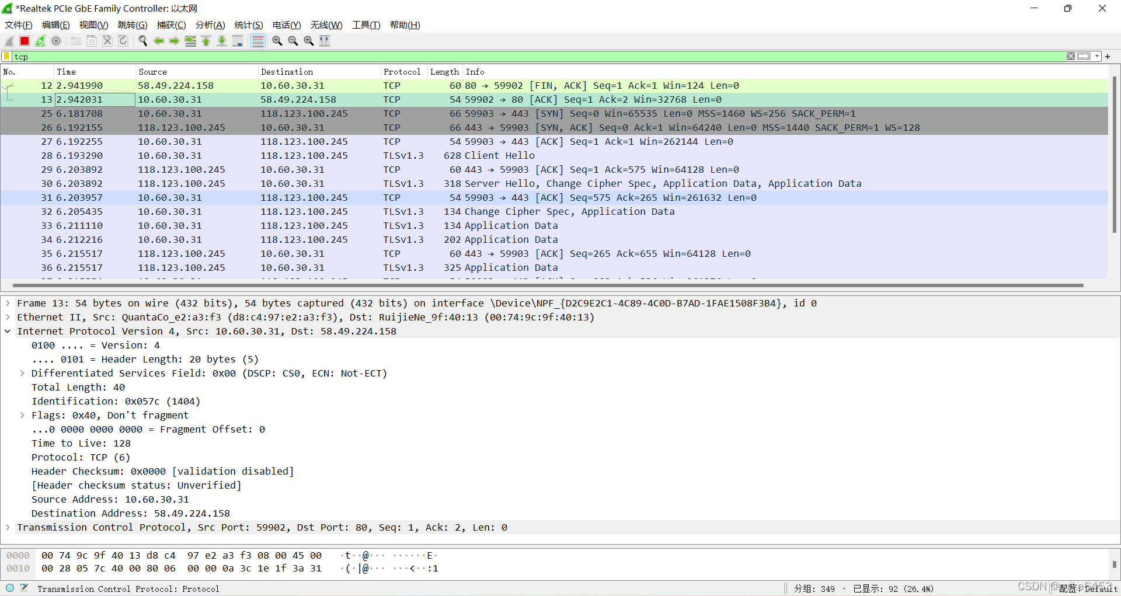
Task: Expand the Flags: 0x40 field
Action: click(x=22, y=415)
